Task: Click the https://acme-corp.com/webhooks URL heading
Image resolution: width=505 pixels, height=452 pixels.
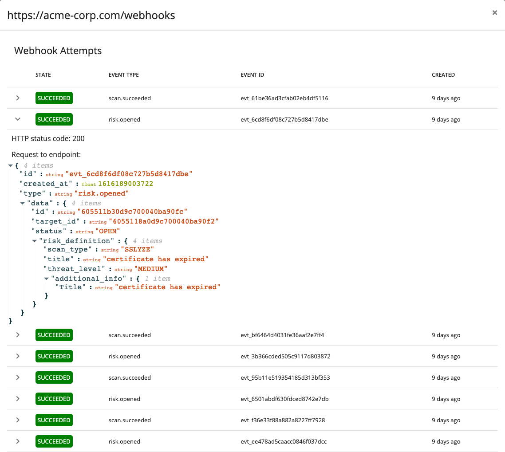Action: coord(91,15)
